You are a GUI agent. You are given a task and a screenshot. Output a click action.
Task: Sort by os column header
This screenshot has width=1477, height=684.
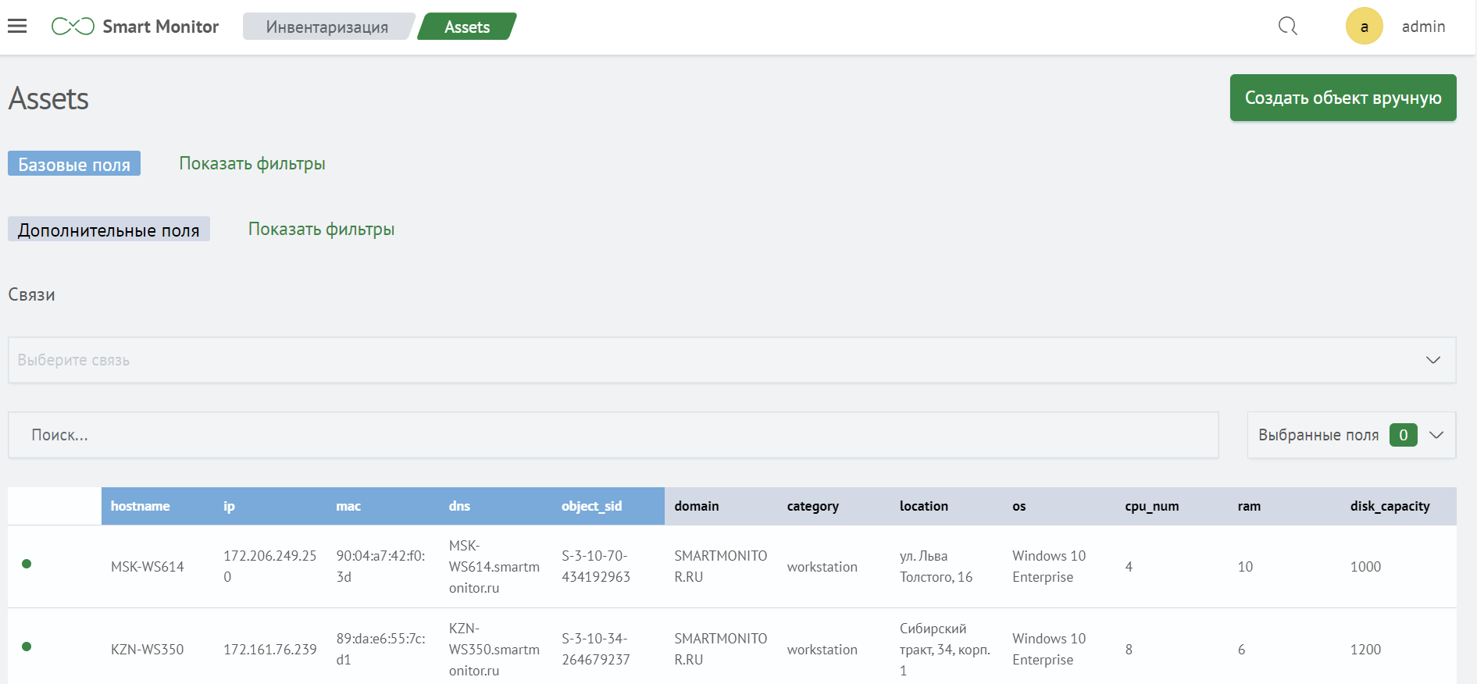click(x=1019, y=506)
